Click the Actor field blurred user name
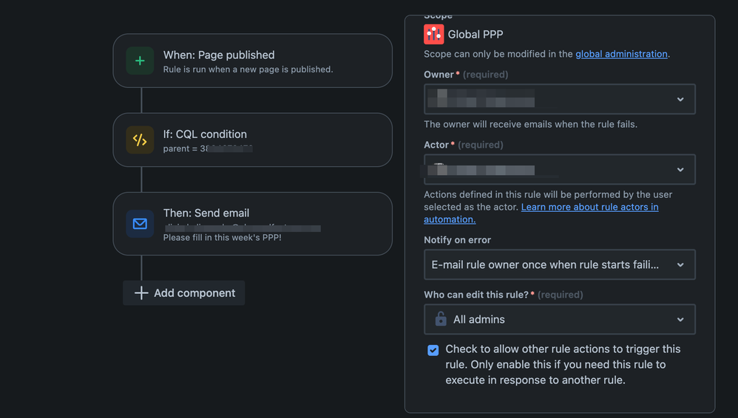Viewport: 738px width, 418px height. click(481, 169)
